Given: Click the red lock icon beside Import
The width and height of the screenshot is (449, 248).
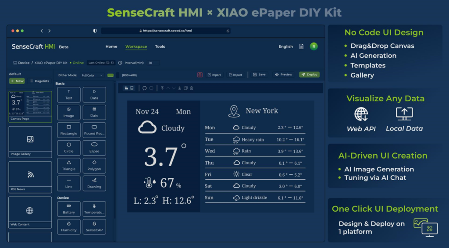Looking at the screenshot, I should point(200,75).
